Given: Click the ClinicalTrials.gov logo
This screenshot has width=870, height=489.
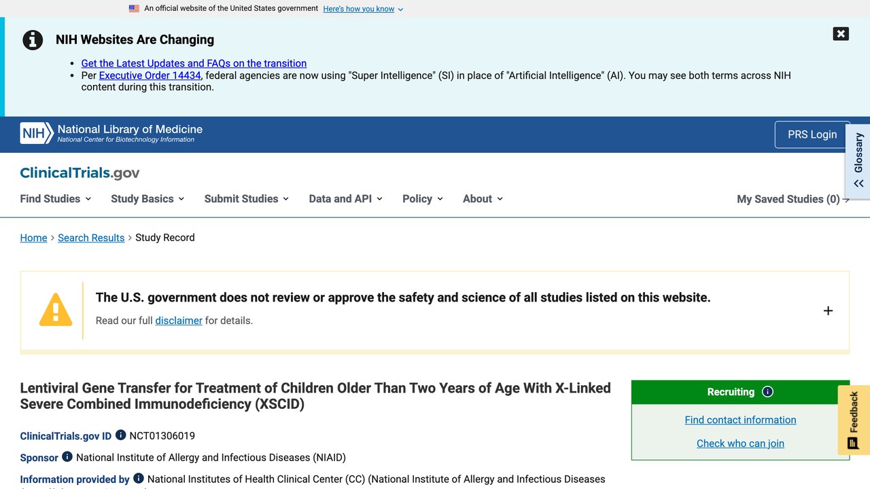Looking at the screenshot, I should 80,173.
